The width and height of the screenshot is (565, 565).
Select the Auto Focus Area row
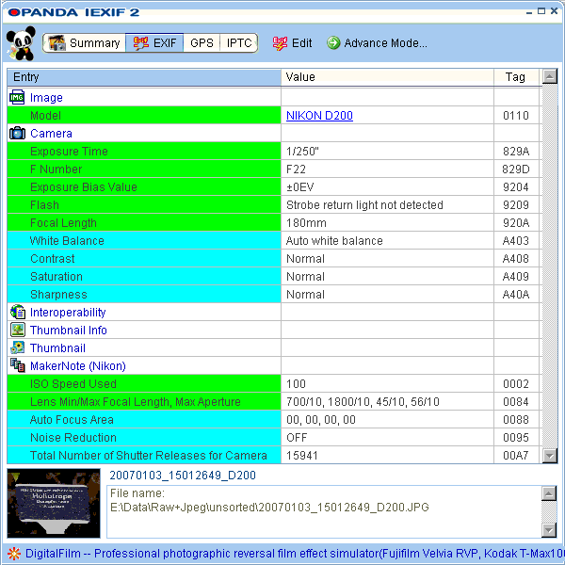pyautogui.click(x=274, y=419)
